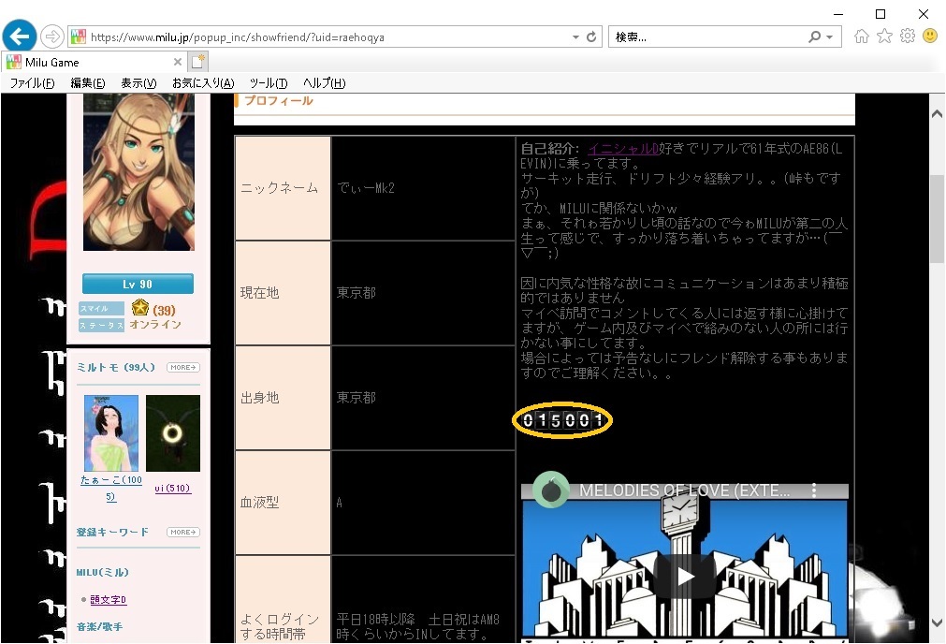The image size is (946, 644).
Task: Open the settings gear icon
Action: (907, 37)
